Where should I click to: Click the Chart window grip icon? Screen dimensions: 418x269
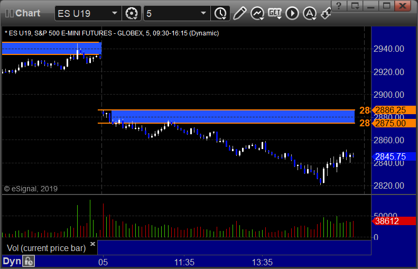(x=10, y=13)
